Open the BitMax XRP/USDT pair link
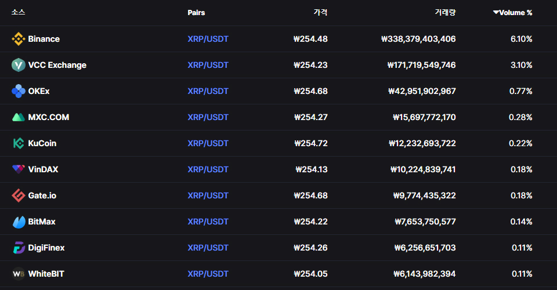The width and height of the screenshot is (557, 290). 208,222
